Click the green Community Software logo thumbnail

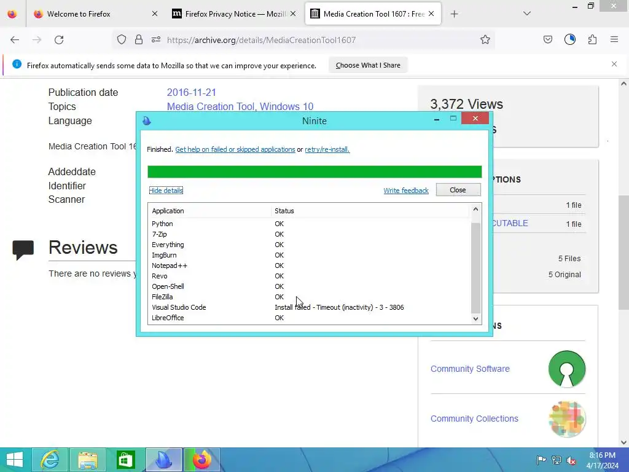[x=567, y=369]
